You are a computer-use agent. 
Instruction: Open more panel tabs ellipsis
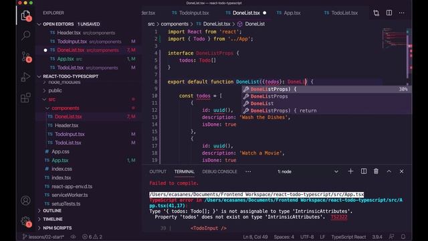pyautogui.click(x=248, y=171)
